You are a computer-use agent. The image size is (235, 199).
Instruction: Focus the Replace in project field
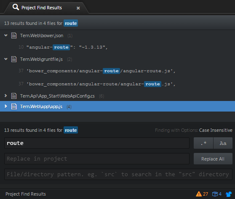(x=97, y=159)
